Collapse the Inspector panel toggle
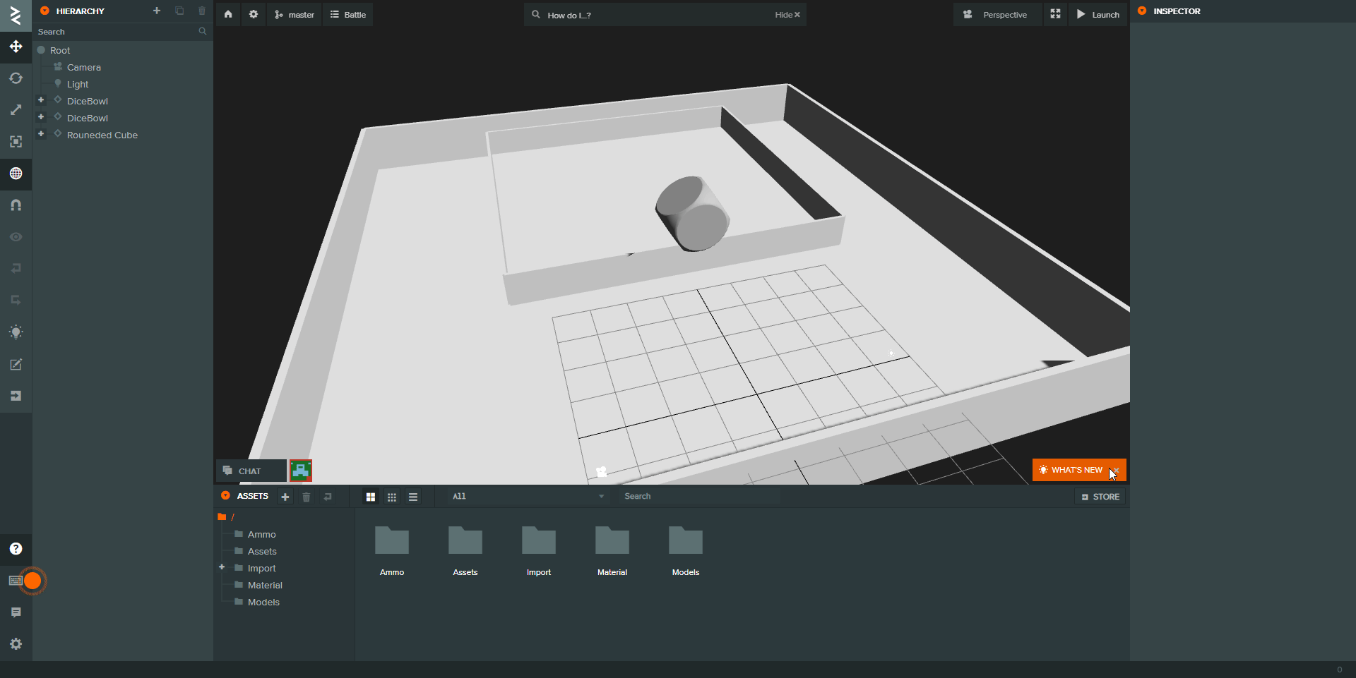 click(x=1142, y=11)
